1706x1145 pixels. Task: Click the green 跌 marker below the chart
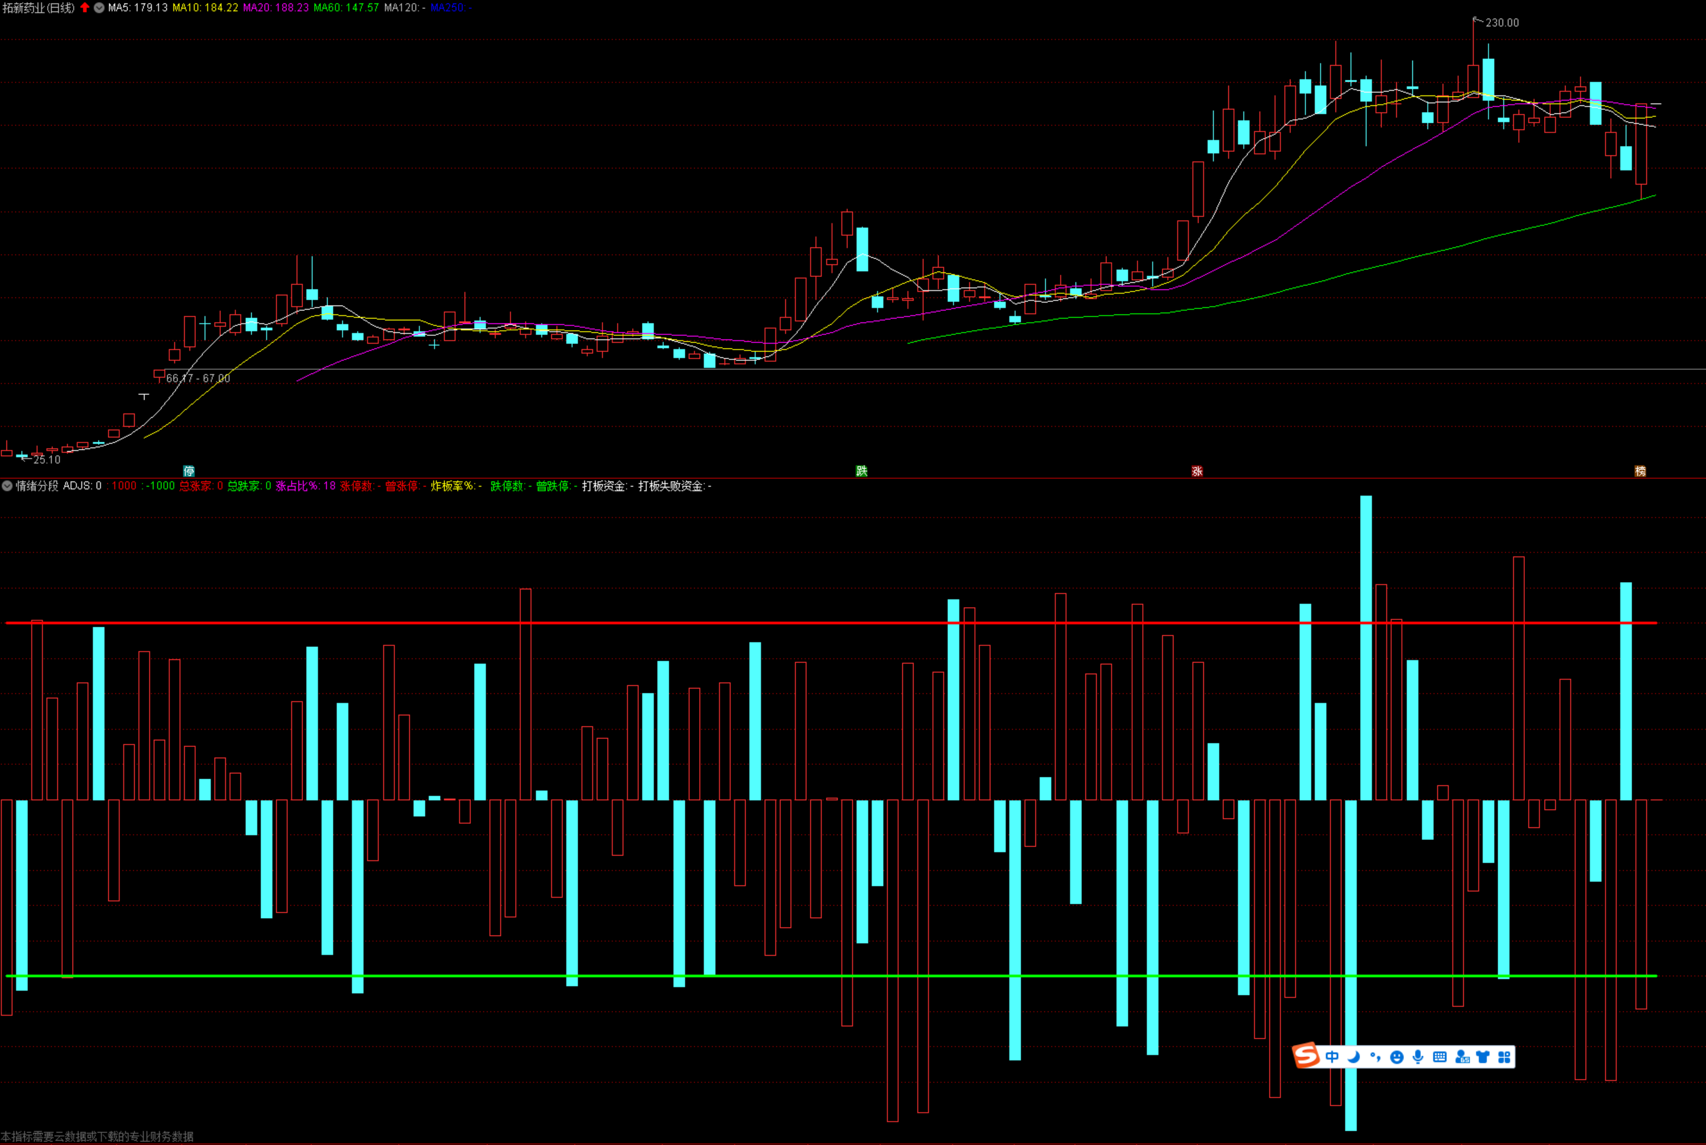click(862, 471)
